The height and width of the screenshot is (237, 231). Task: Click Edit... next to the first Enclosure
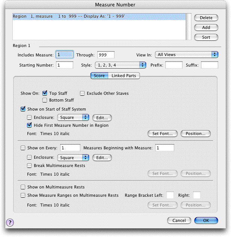pos(102,118)
